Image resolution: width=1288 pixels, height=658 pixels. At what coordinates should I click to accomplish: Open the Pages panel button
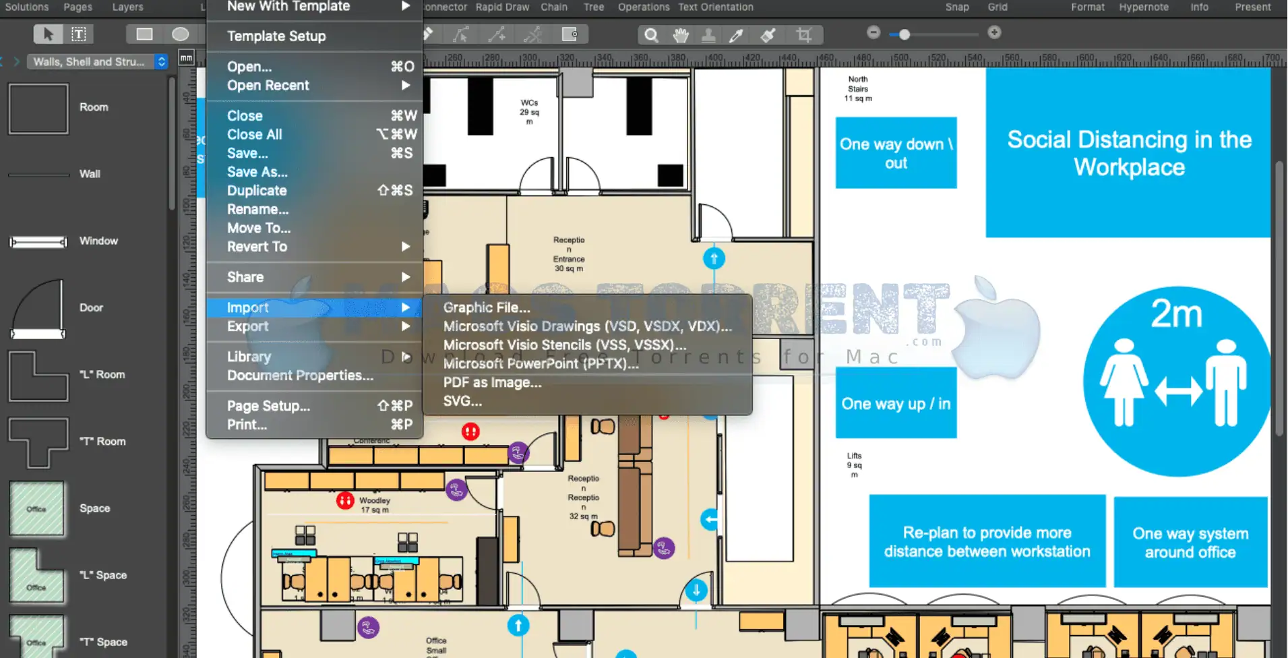tap(78, 7)
